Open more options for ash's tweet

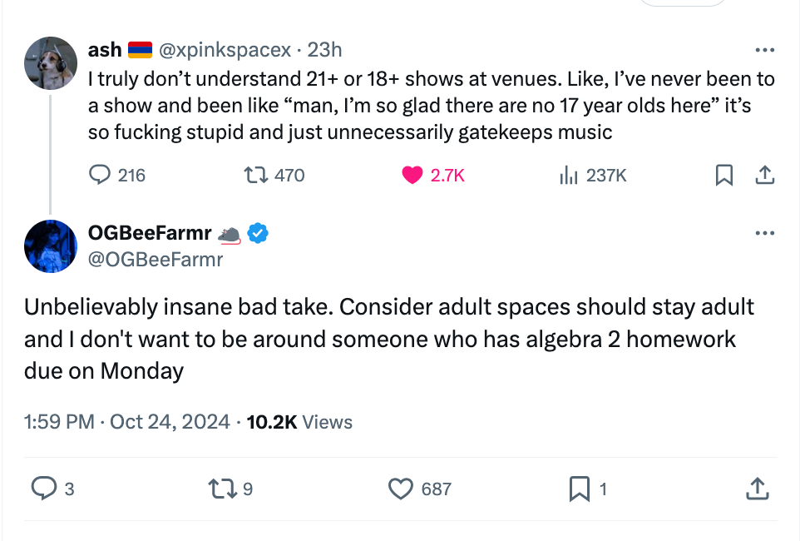764,50
